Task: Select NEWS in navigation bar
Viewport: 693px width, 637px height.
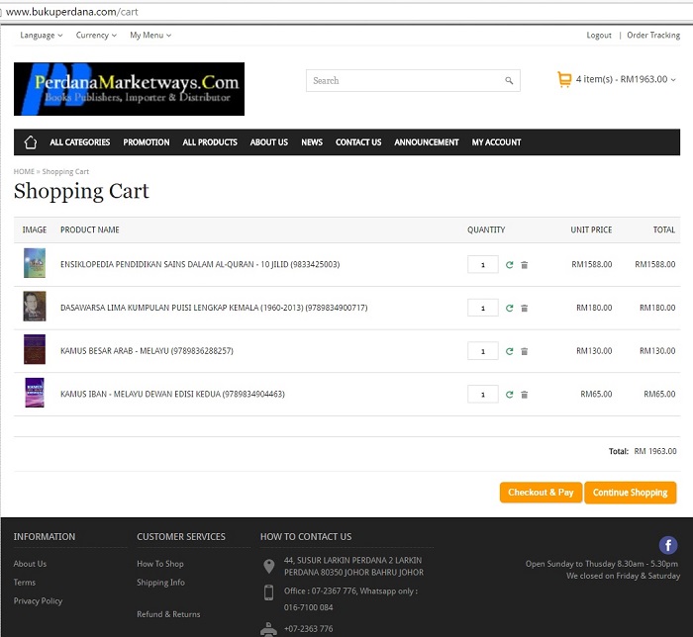Action: pyautogui.click(x=312, y=142)
